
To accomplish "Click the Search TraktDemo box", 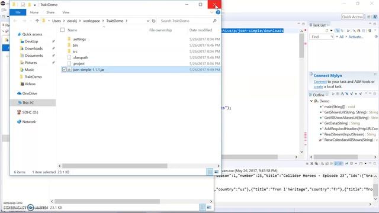I will click(188, 21).
